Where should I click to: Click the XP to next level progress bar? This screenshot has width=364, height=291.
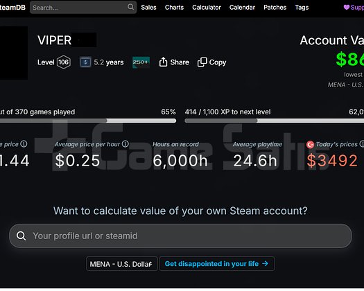pos(274,121)
